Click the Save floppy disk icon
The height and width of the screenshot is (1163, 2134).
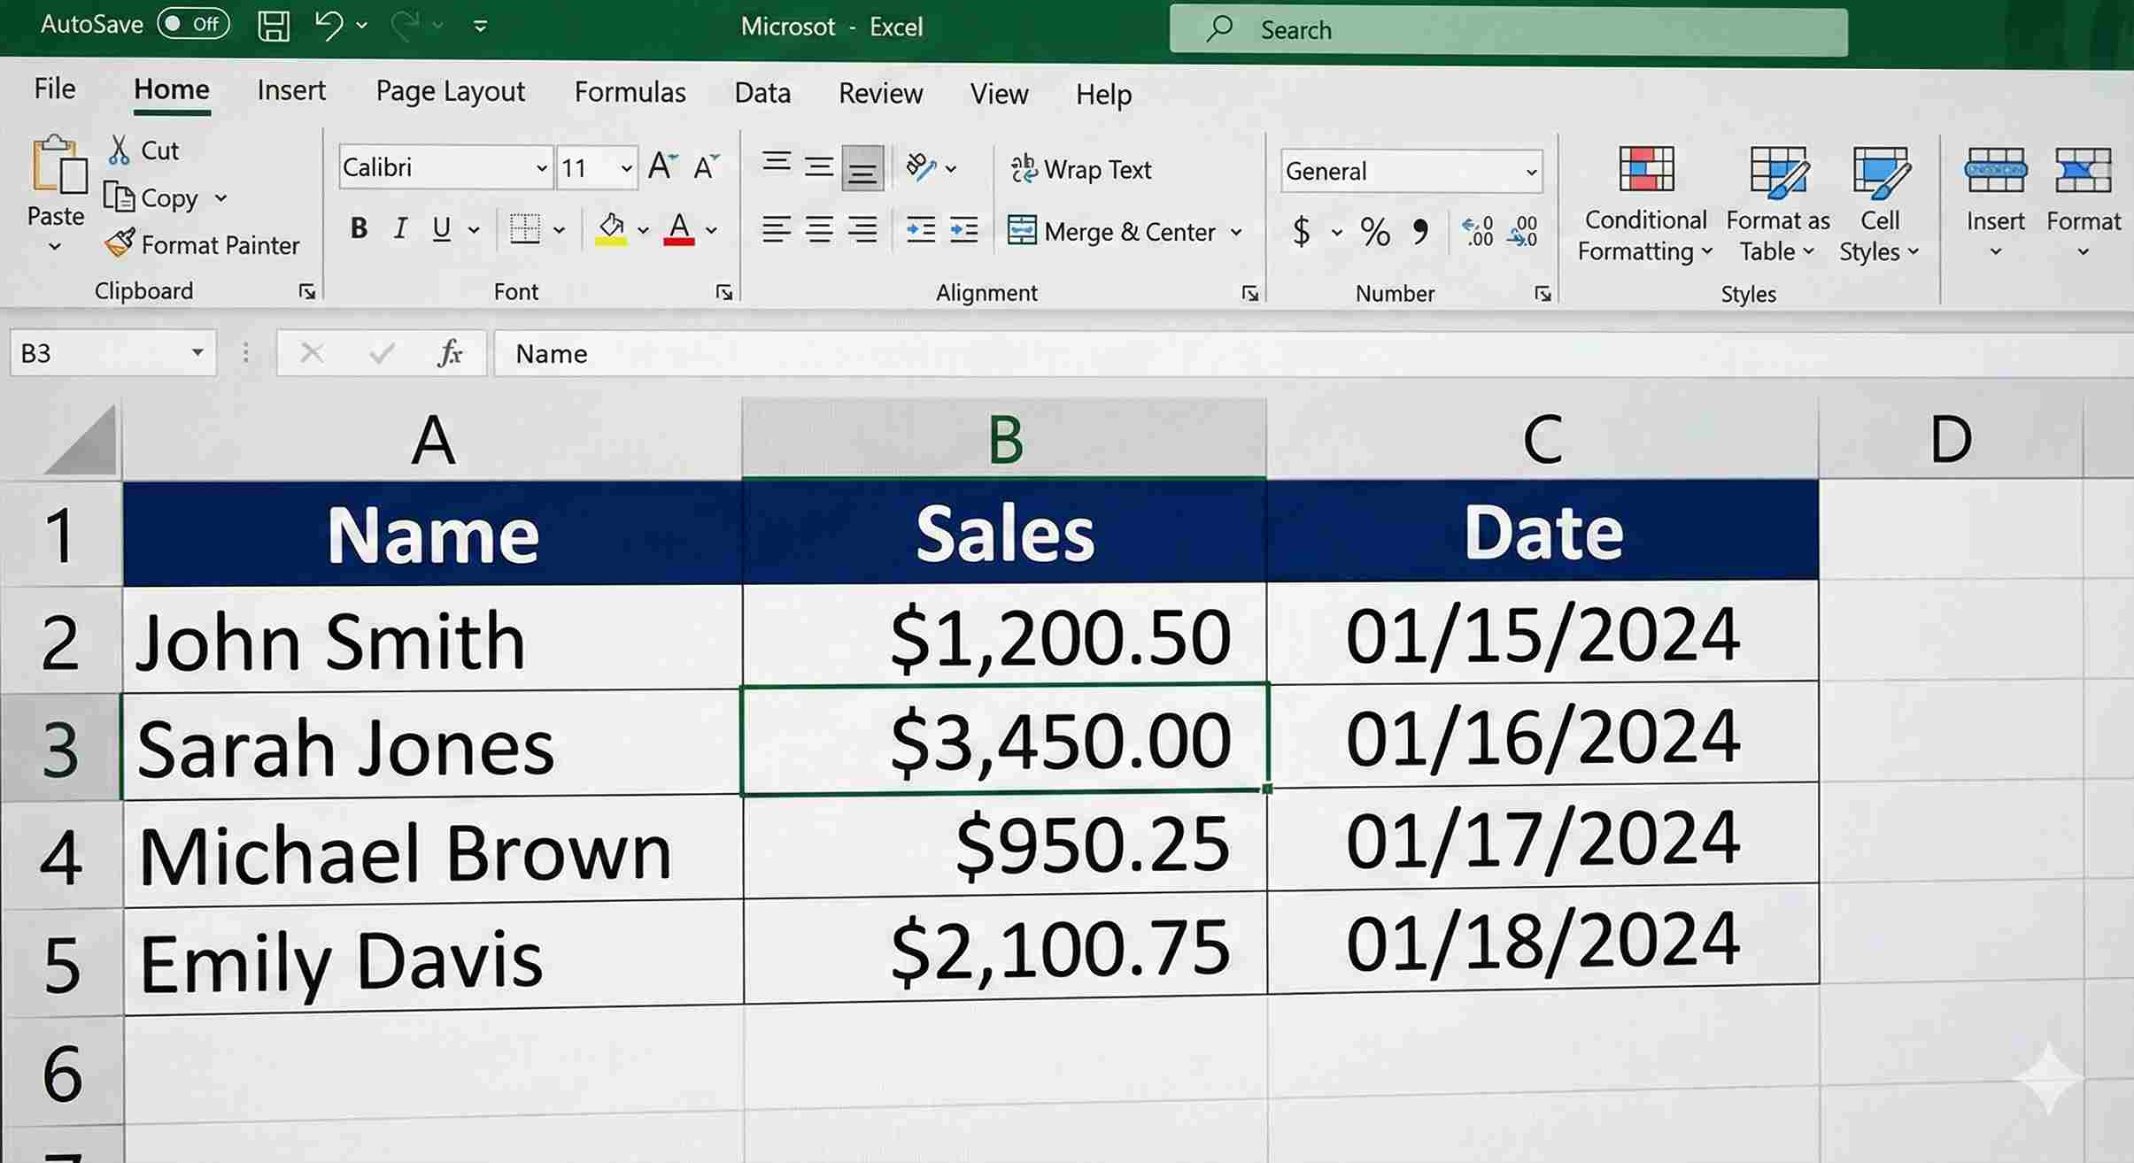click(274, 26)
